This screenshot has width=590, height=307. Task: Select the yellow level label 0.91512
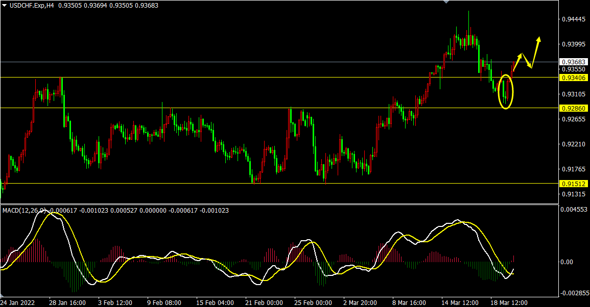tap(574, 184)
